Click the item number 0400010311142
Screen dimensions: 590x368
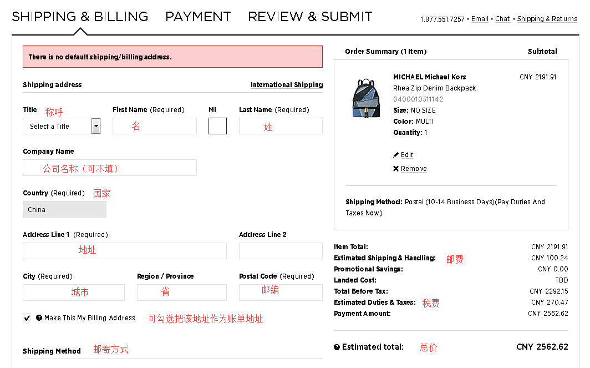[418, 99]
